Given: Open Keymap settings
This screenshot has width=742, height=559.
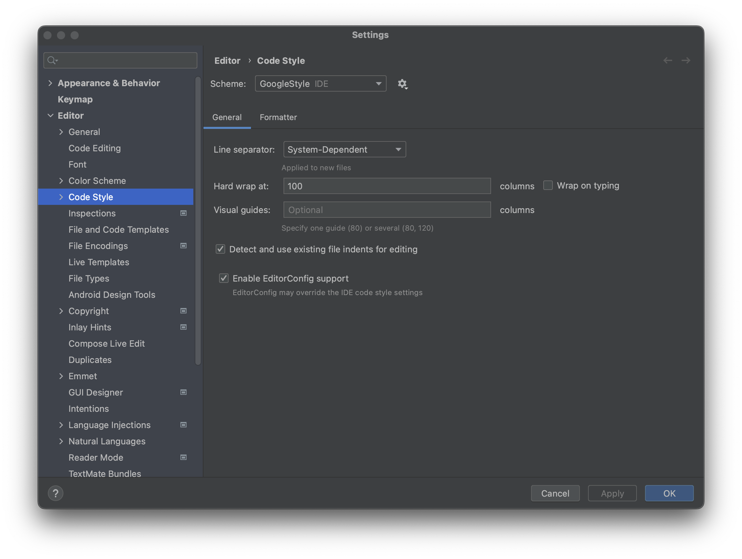Looking at the screenshot, I should coord(75,99).
